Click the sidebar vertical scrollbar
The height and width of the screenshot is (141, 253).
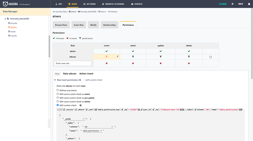pos(49,46)
